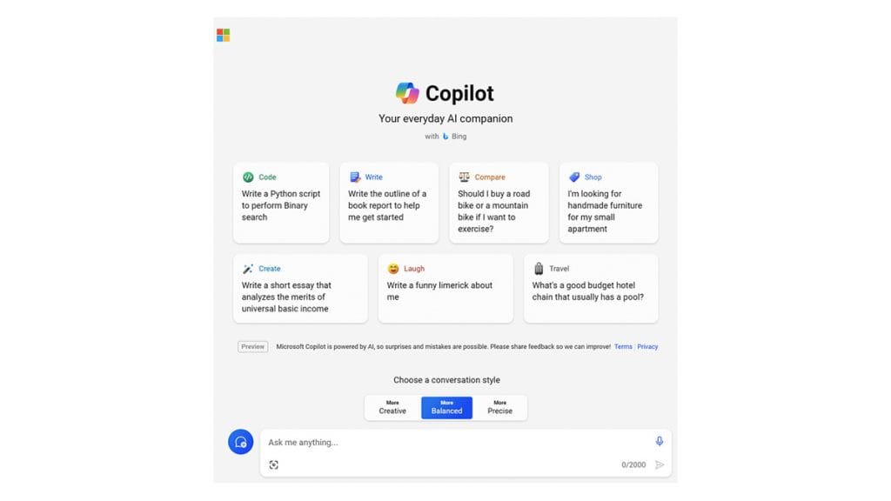Choose the Laugh funny limerick card
The height and width of the screenshot is (501, 891).
pyautogui.click(x=445, y=289)
